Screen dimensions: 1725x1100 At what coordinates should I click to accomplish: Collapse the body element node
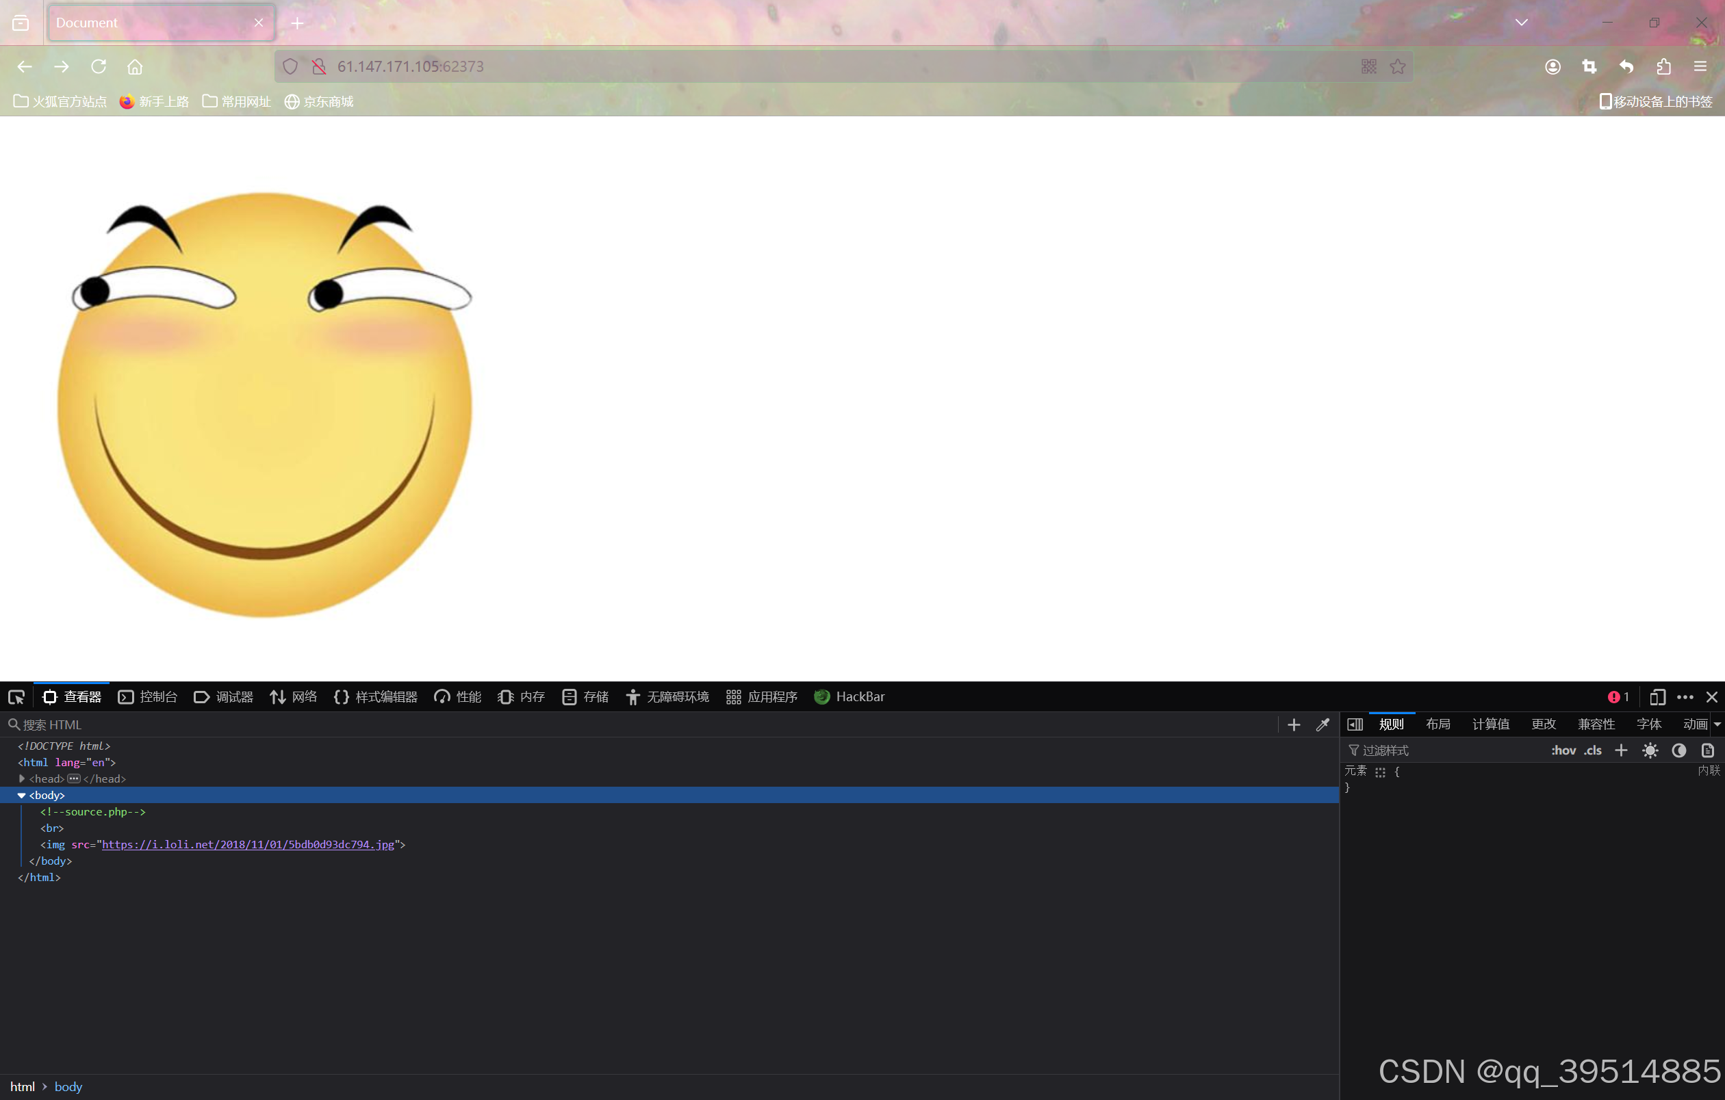[21, 794]
